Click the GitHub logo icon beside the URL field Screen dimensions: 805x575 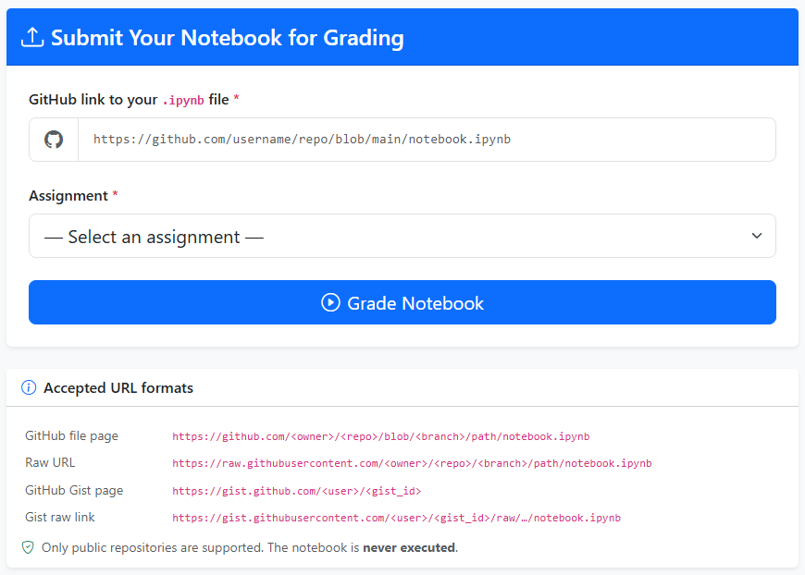54,140
